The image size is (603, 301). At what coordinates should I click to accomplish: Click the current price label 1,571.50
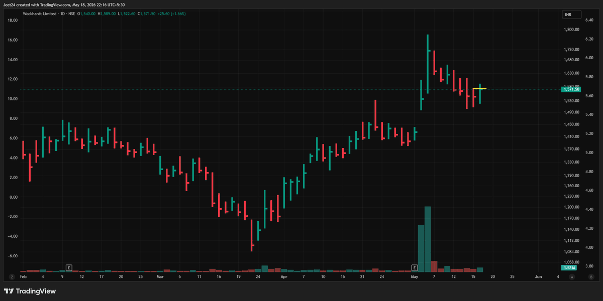(572, 89)
